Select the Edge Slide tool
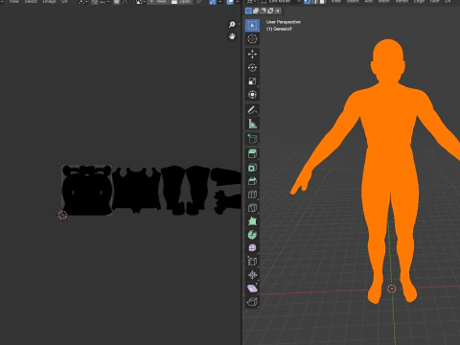The height and width of the screenshot is (345, 460). pos(252,262)
